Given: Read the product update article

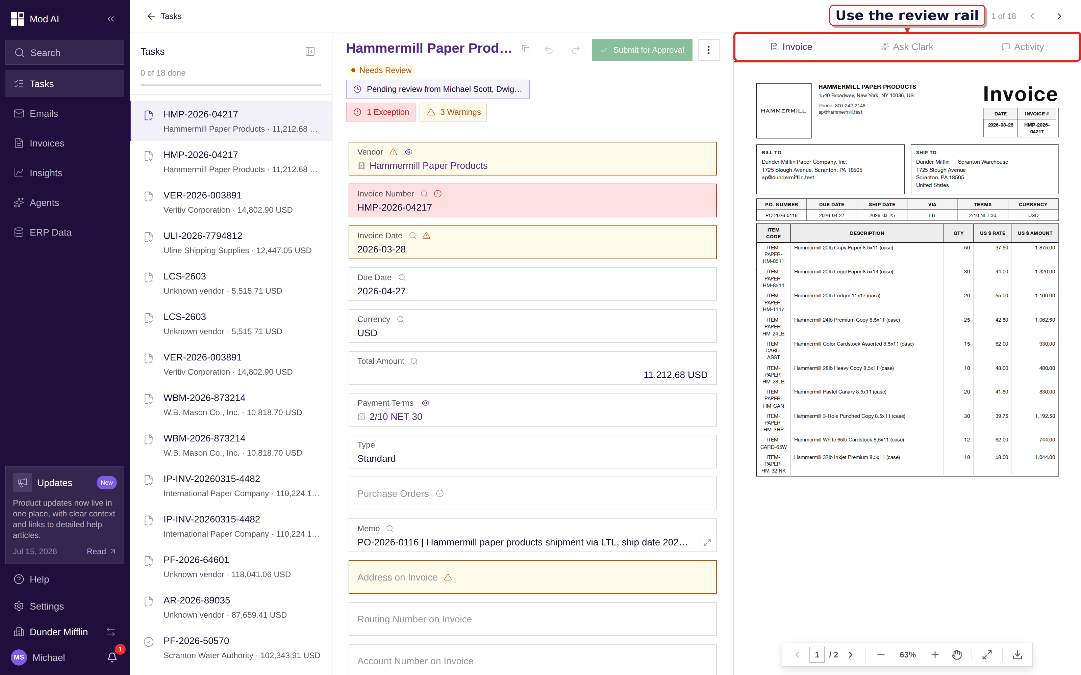Looking at the screenshot, I should tap(101, 551).
